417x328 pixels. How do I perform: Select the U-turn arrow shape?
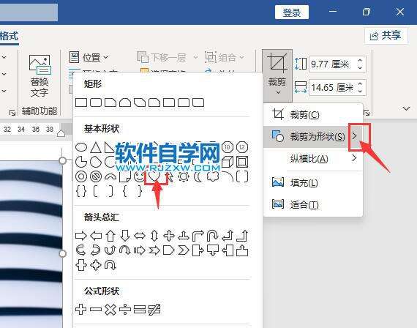pyautogui.click(x=212, y=236)
